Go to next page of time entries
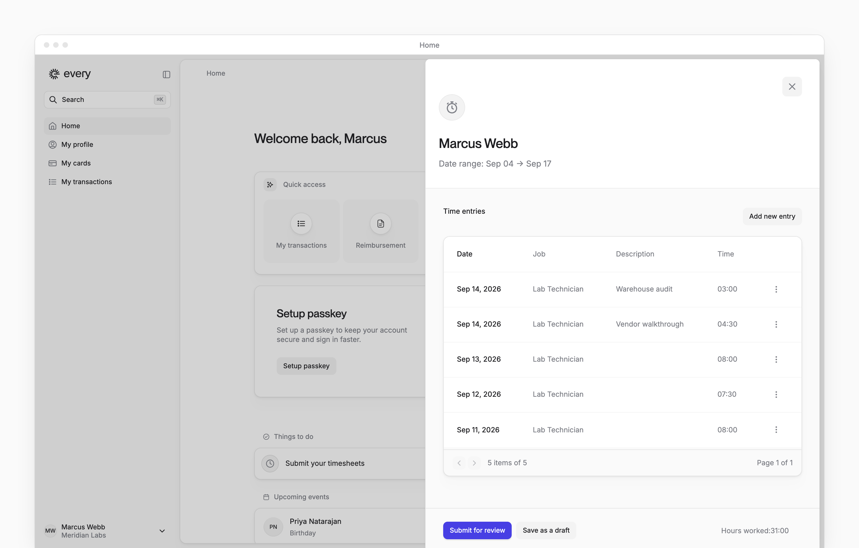The width and height of the screenshot is (859, 548). click(x=474, y=463)
